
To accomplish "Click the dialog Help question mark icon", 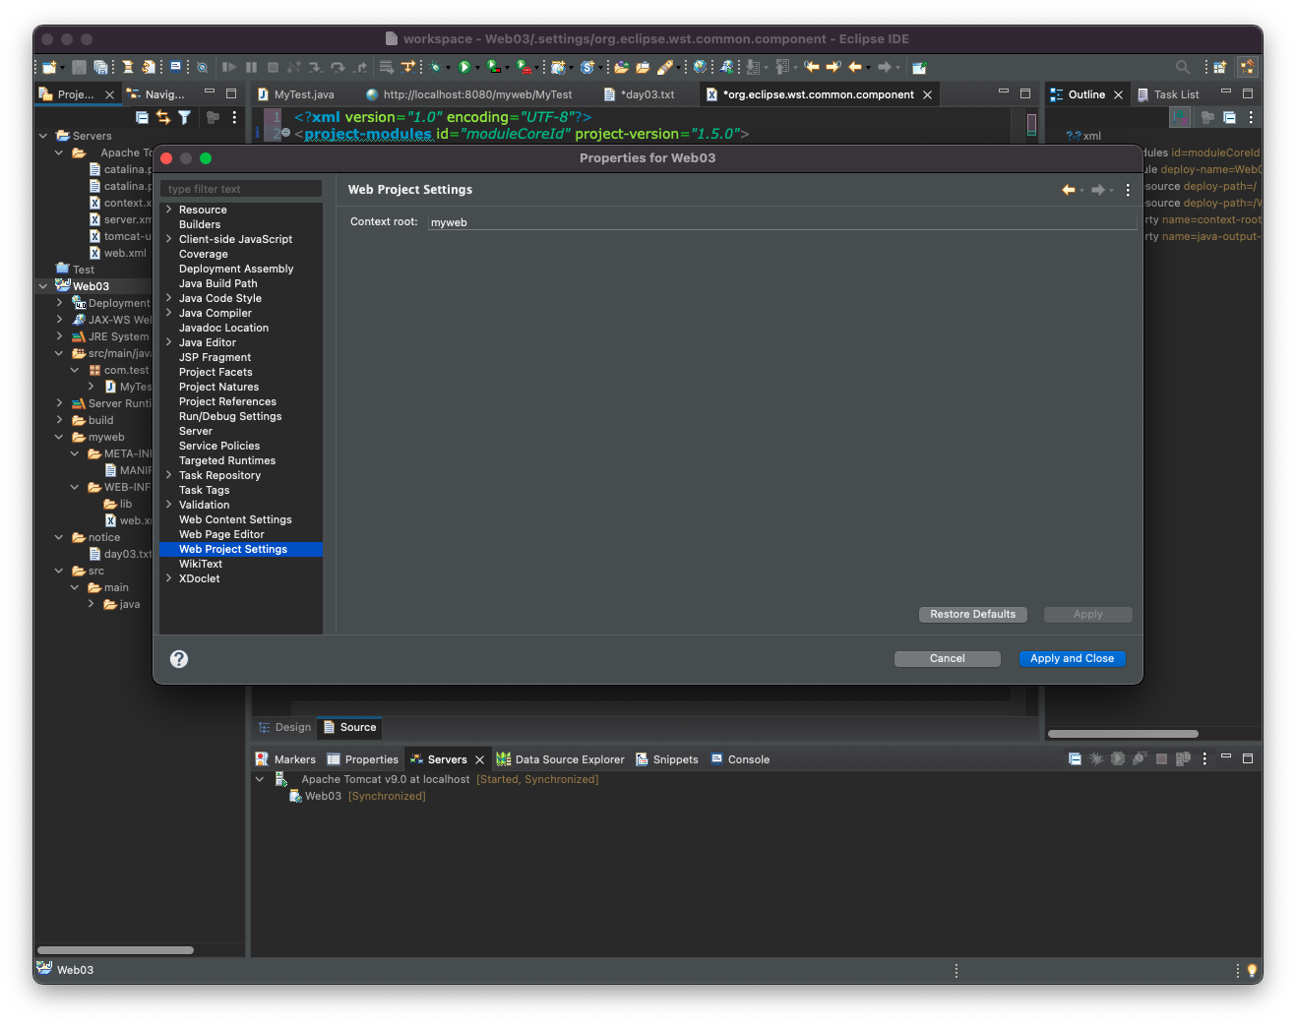I will pyautogui.click(x=179, y=659).
